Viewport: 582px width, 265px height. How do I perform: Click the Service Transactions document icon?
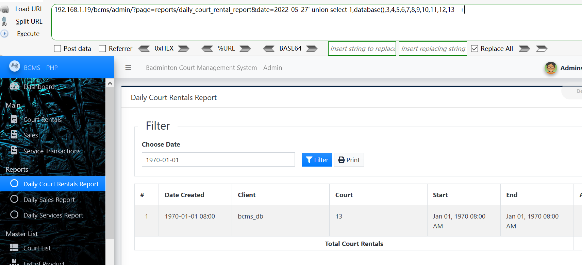pyautogui.click(x=14, y=150)
